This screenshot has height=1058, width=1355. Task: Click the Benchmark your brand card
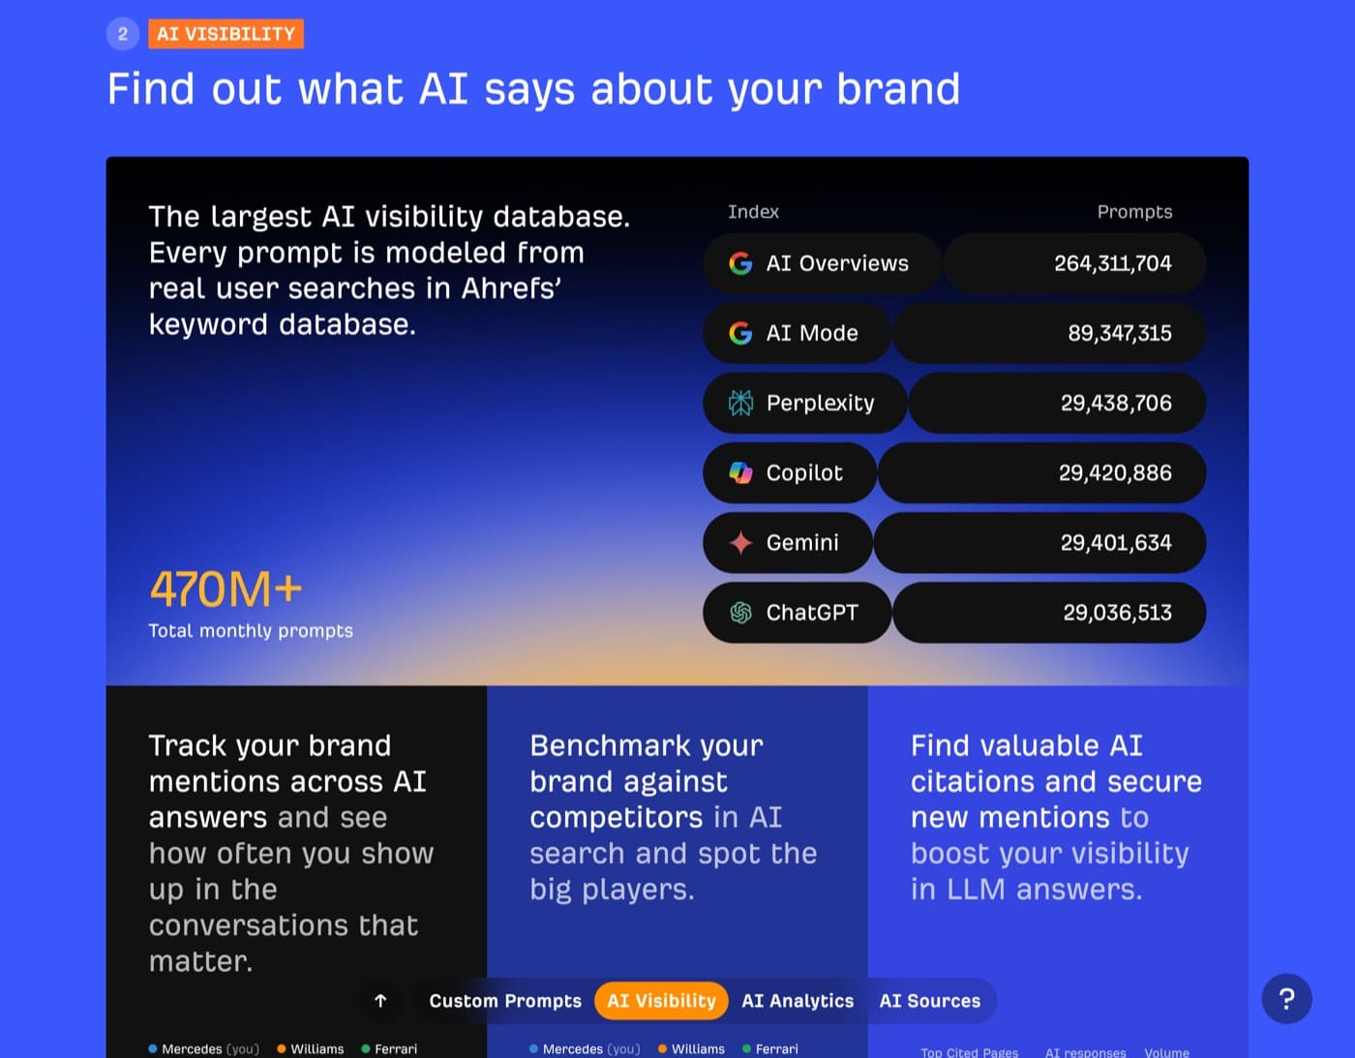coord(677,871)
